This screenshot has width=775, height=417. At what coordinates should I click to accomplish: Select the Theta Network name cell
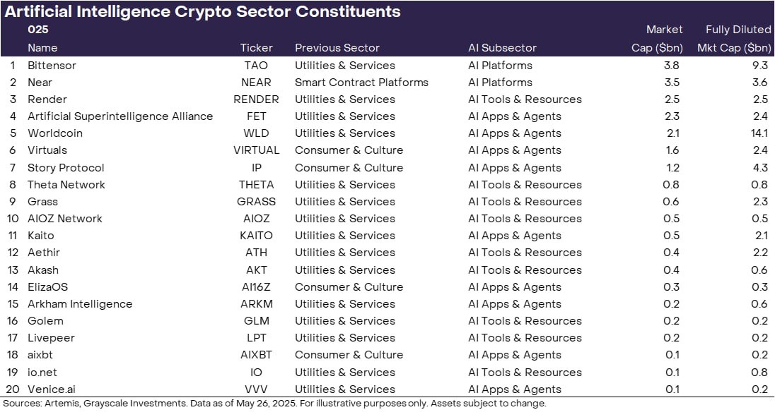[66, 185]
